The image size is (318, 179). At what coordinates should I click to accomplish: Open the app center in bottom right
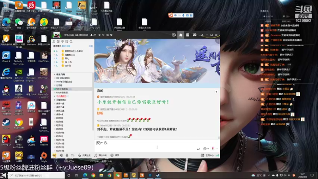click(207, 155)
